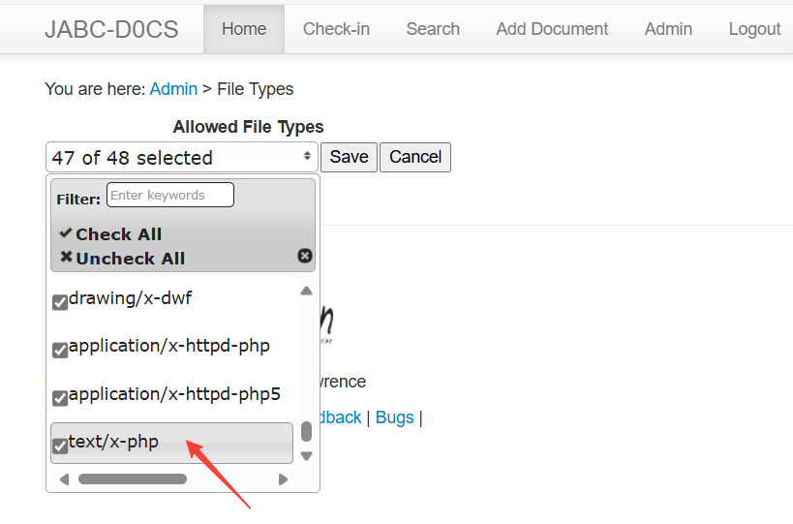
Task: Close the multiselect dropdown with the X icon
Action: click(304, 256)
